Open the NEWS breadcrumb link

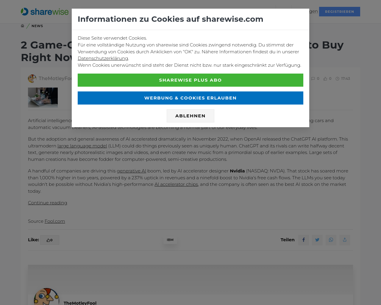tap(37, 26)
